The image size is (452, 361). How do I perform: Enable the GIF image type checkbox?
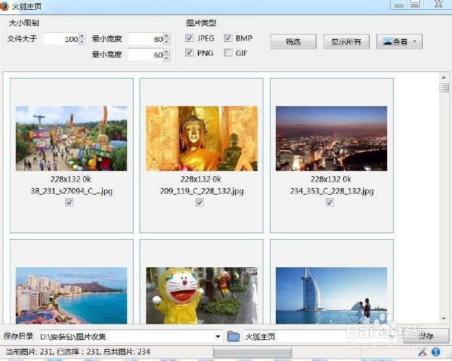click(x=228, y=52)
